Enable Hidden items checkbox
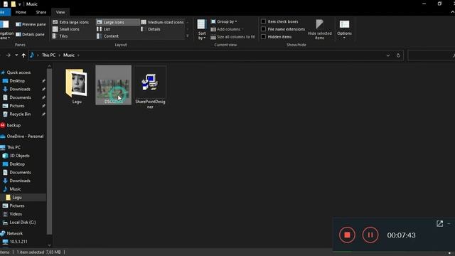The width and height of the screenshot is (455, 256). (277, 36)
